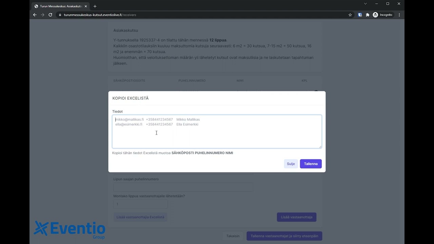Click the Lisää vastaanottaja button
The image size is (434, 244).
tap(297, 217)
